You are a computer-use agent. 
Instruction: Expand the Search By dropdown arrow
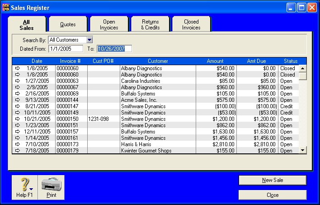click(x=89, y=40)
